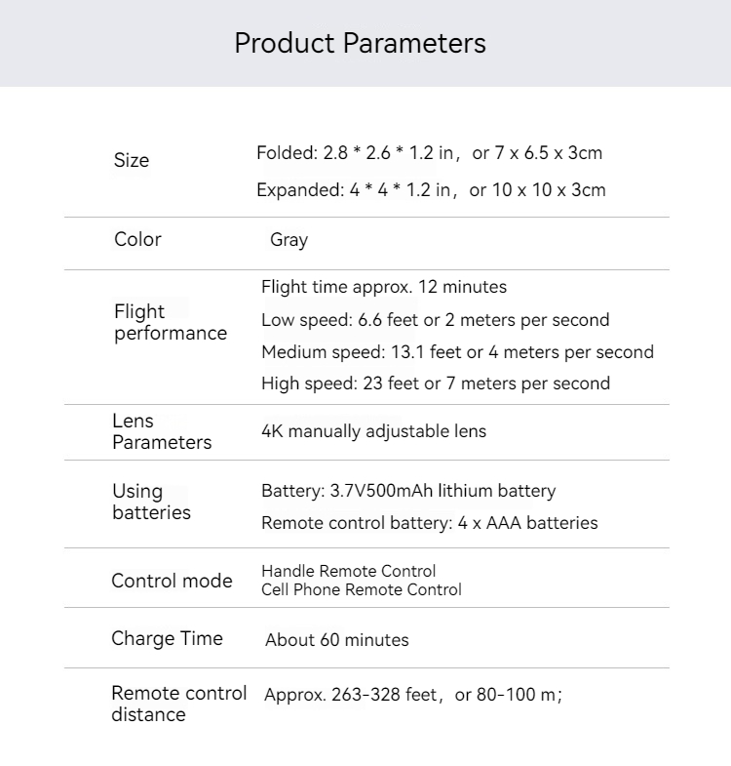The image size is (731, 766).
Task: Click the Gray color value
Action: [289, 240]
